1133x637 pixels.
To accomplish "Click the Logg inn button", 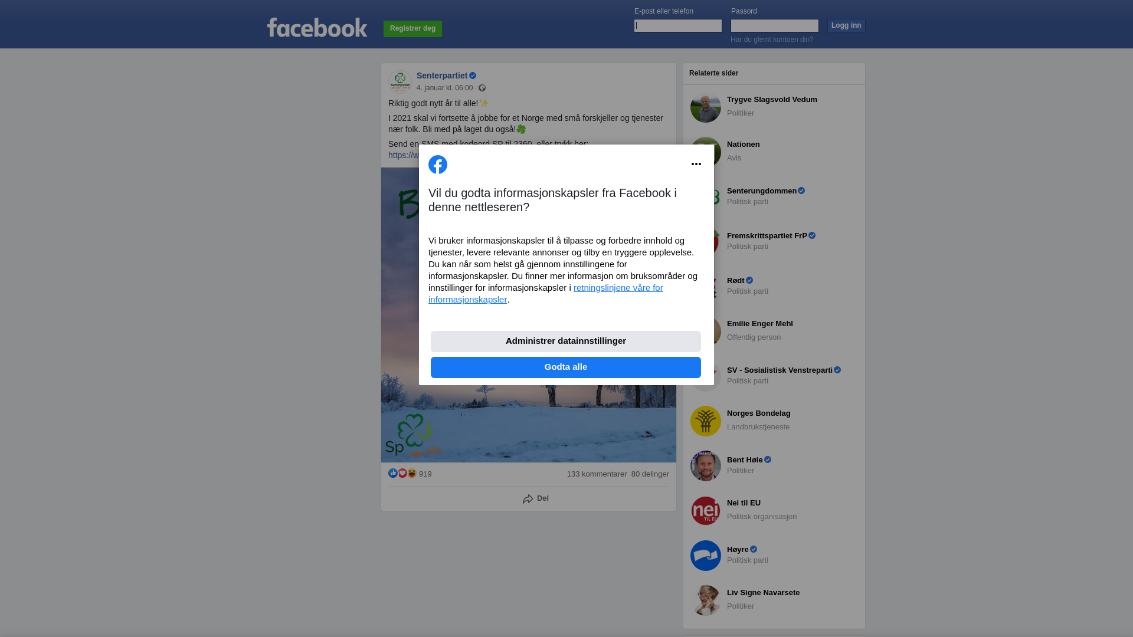I will tap(846, 26).
